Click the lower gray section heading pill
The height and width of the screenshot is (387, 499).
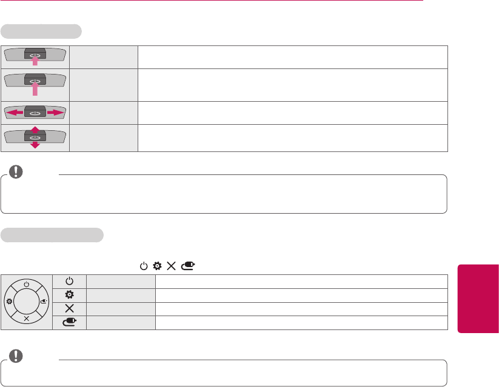pos(52,235)
